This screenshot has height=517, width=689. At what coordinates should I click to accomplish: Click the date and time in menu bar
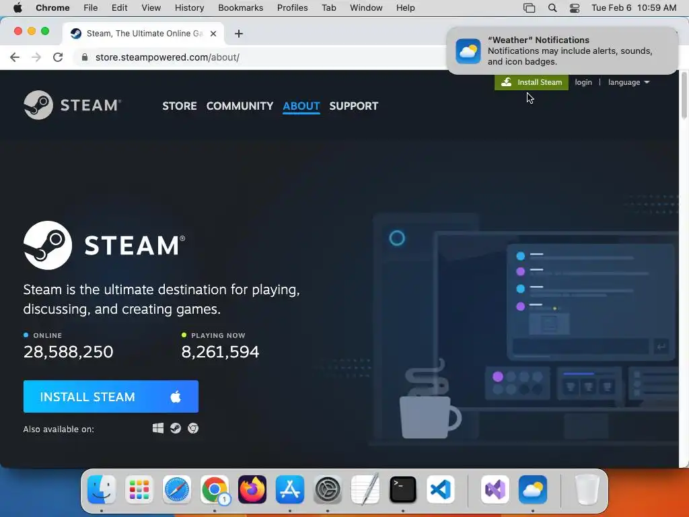[x=634, y=7]
